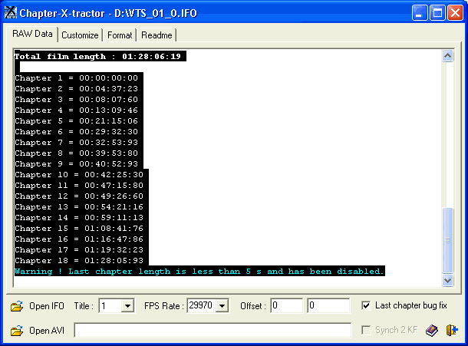The image size is (468, 346).
Task: Switch to the Readme tab
Action: pos(157,35)
